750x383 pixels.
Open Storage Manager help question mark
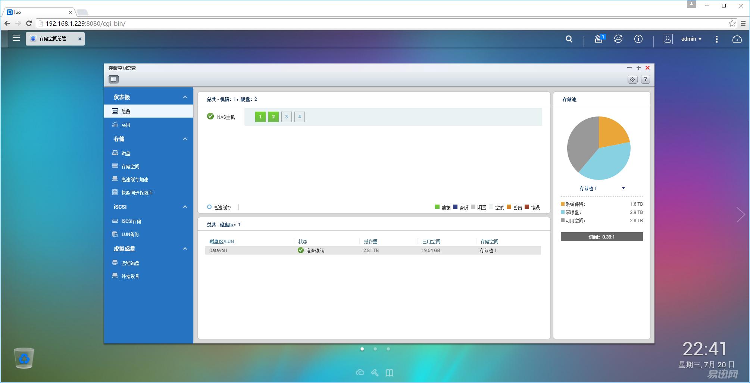pyautogui.click(x=646, y=79)
